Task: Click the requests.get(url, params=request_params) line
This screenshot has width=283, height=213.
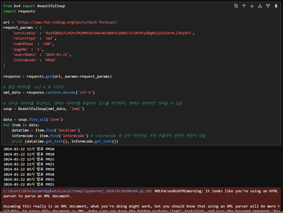Action: click(57, 77)
